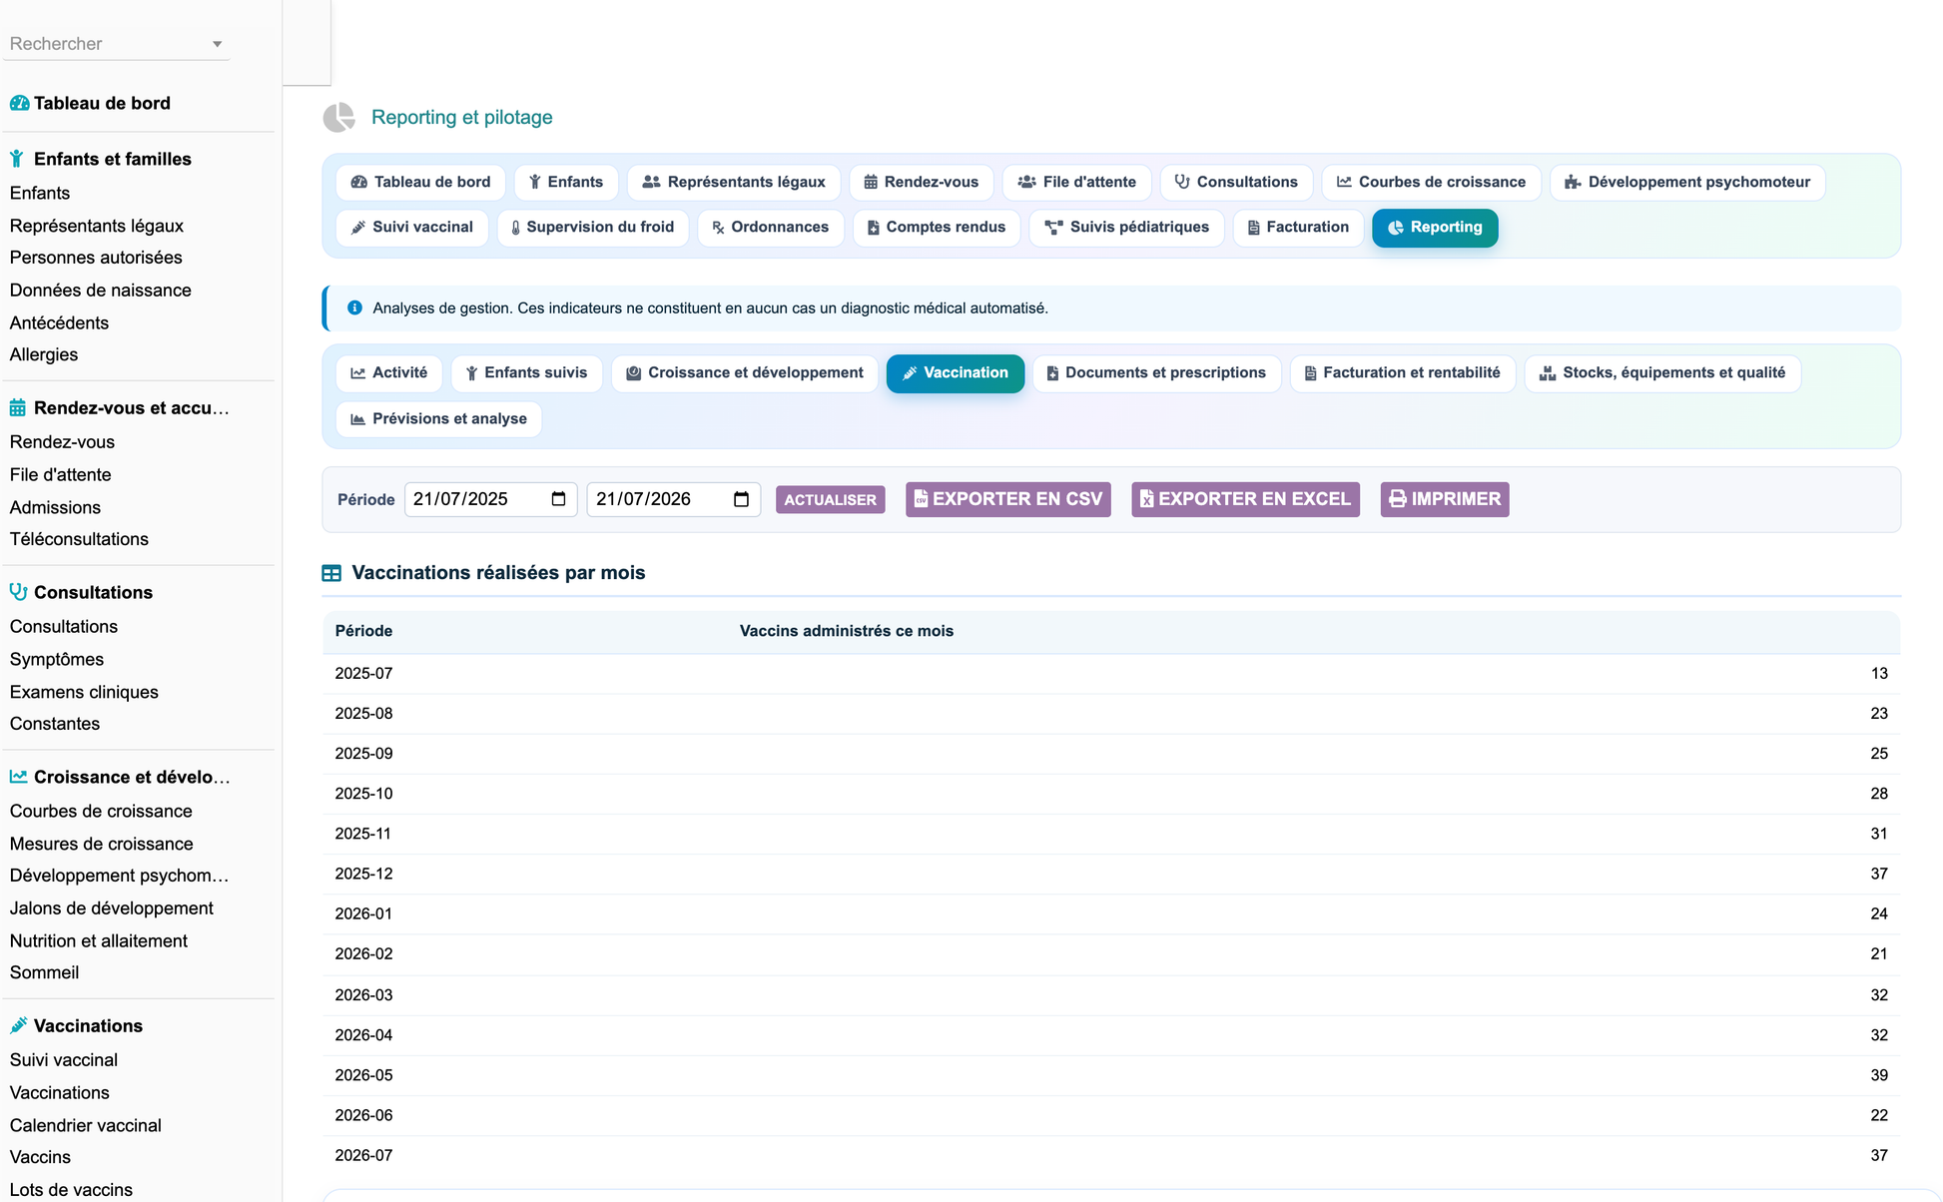This screenshot has width=1943, height=1202.
Task: Click the prescription icon on the Ordonnances tab
Action: coord(718,228)
